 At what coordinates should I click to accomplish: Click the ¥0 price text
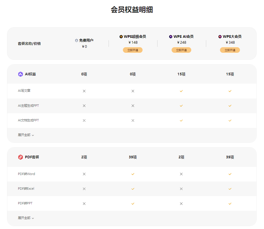pos(84,46)
